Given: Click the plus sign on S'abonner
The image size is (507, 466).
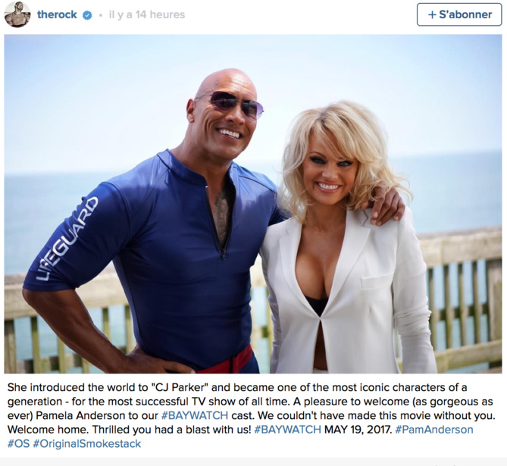Looking at the screenshot, I should tap(432, 14).
